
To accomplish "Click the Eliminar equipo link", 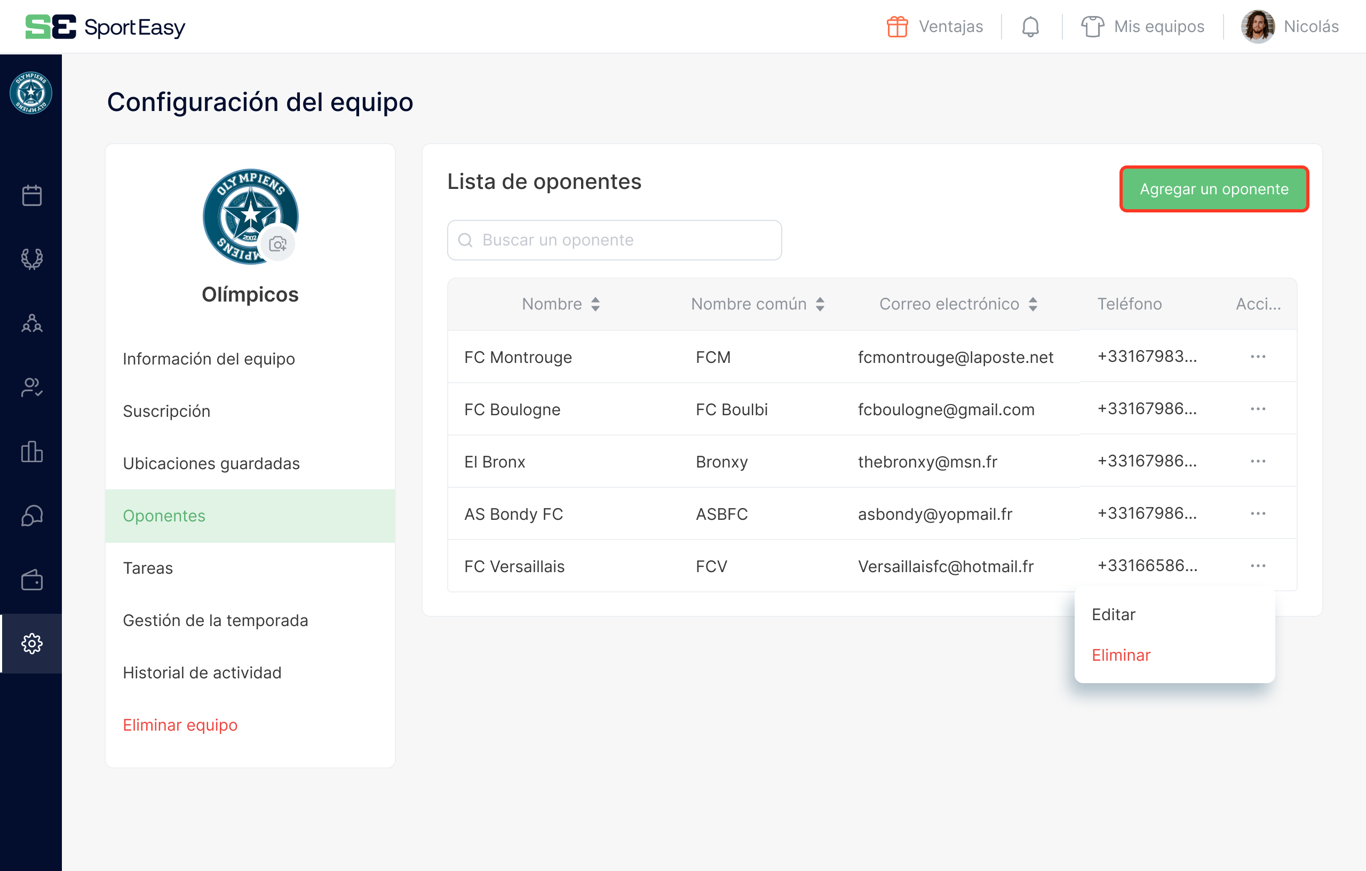I will point(180,725).
